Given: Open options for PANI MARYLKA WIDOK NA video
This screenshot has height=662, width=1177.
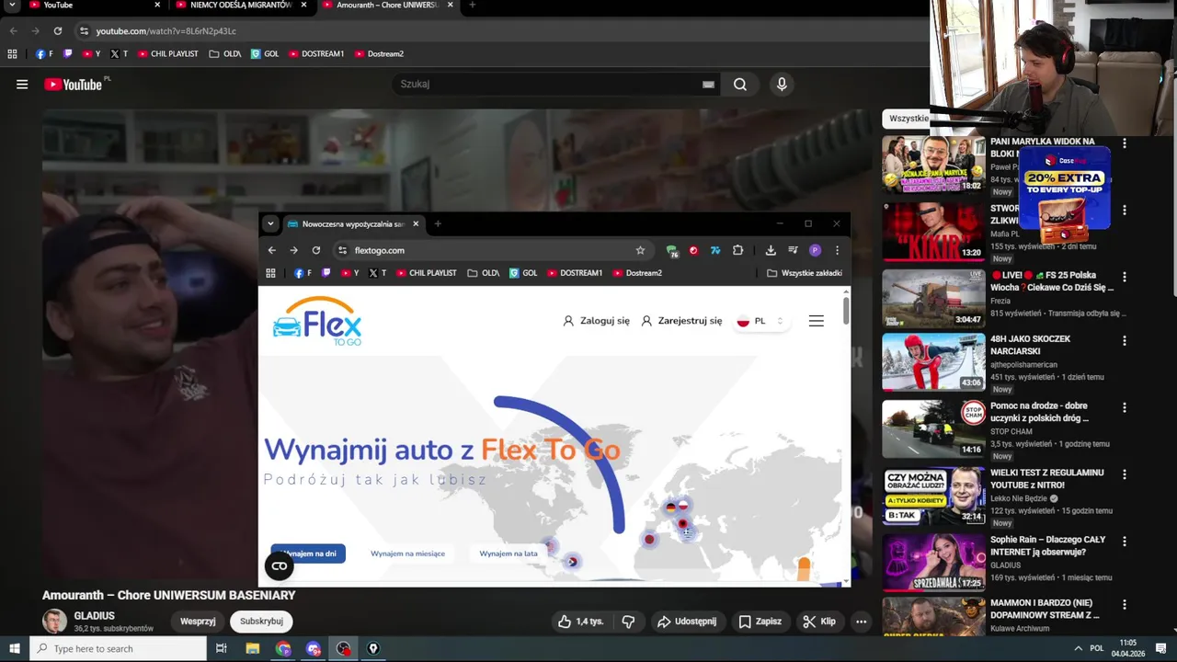Looking at the screenshot, I should (x=1124, y=143).
